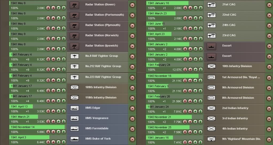Viewport: 273px width, 145px height.
Task: Click the carrier icon for HMS Vengeance
Action: (x=74, y=118)
